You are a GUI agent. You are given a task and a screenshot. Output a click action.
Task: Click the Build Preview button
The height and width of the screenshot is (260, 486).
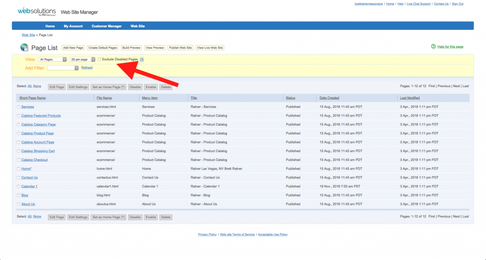pyautogui.click(x=131, y=48)
